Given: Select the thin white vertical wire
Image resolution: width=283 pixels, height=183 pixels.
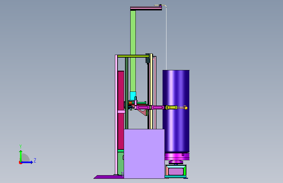Looking at the screenshot, I should coord(166,38).
